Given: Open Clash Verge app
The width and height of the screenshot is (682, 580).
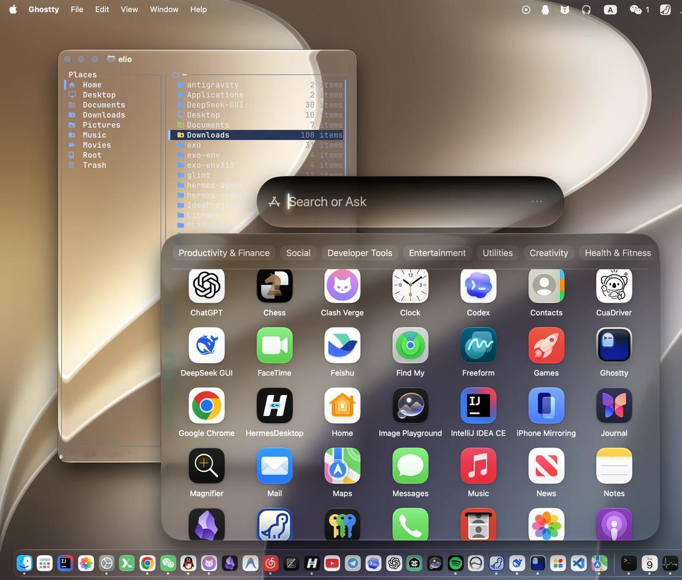Looking at the screenshot, I should point(342,285).
